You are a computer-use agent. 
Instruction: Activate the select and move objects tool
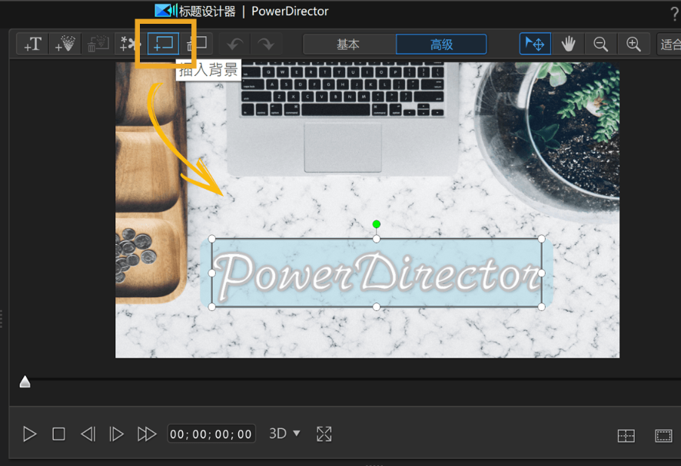click(x=535, y=44)
